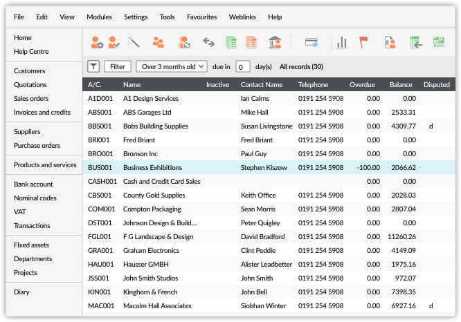Screen dimensions: 461x322
Task: Open Departments in the sidebar
Action: (x=33, y=258)
